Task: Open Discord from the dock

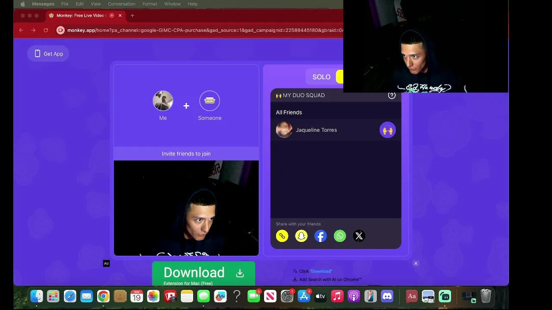Action: (387, 296)
